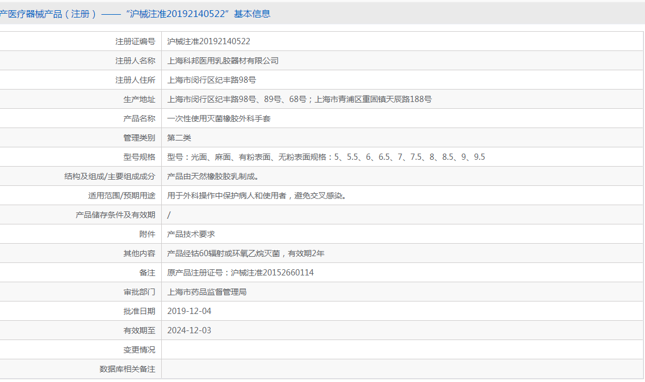645x382 pixels.
Task: Select original certificate number 沪械注准20152660114
Action: point(273,273)
